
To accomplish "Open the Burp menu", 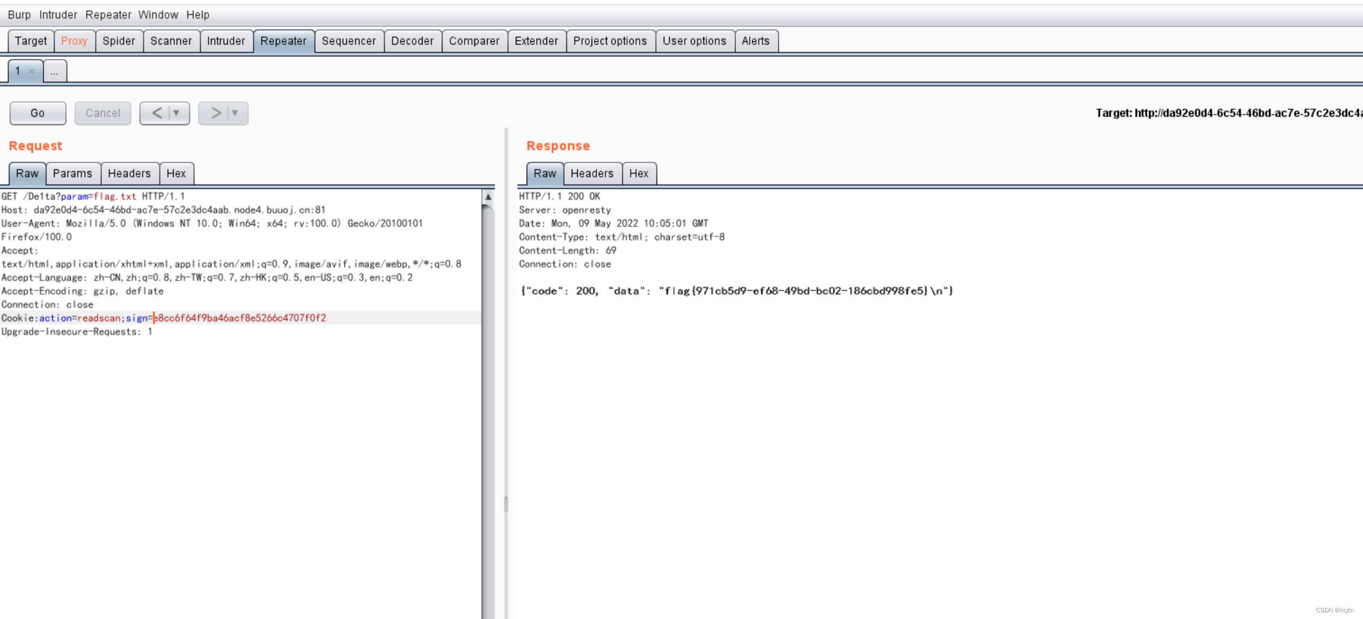I will pyautogui.click(x=19, y=14).
